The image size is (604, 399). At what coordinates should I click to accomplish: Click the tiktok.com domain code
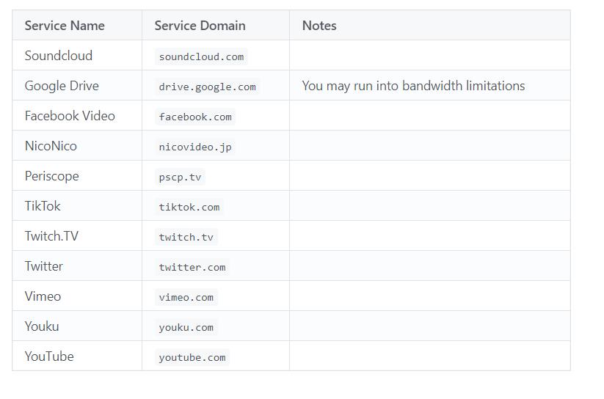click(189, 207)
